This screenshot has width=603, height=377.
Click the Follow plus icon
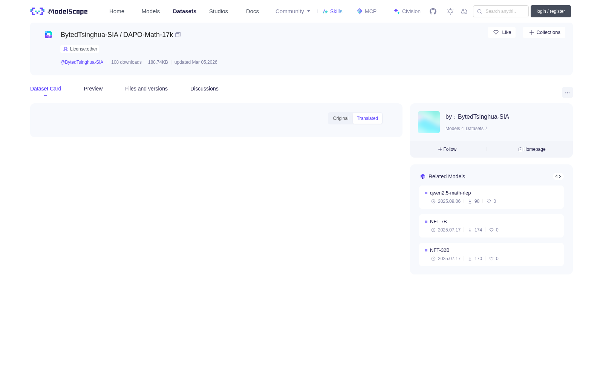[440, 149]
